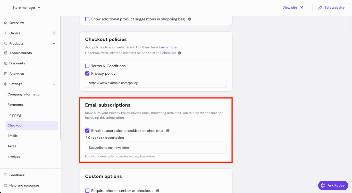Image resolution: width=352 pixels, height=193 pixels.
Task: Collapse the Settings menu in sidebar
Action: click(x=54, y=84)
